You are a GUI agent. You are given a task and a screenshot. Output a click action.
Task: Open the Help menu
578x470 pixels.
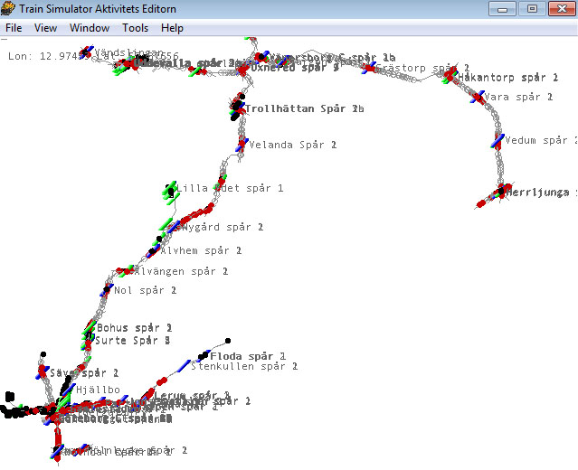coord(172,28)
